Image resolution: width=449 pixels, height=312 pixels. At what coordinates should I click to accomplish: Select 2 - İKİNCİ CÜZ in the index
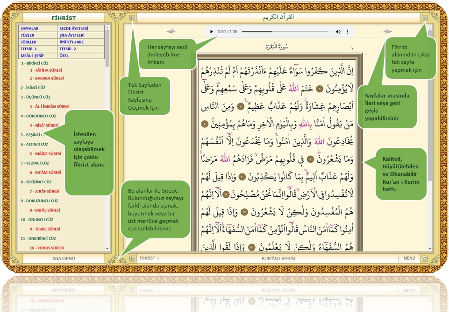tap(33, 88)
